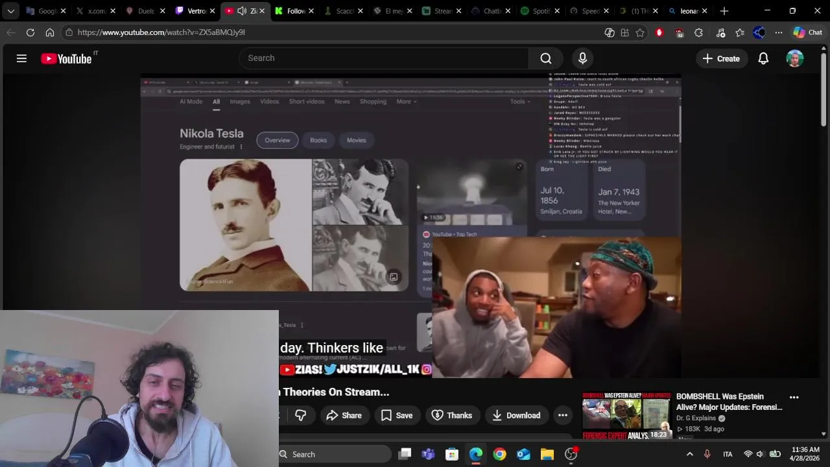Open Dr. G Explains channel
This screenshot has height=467, width=830.
[696, 418]
